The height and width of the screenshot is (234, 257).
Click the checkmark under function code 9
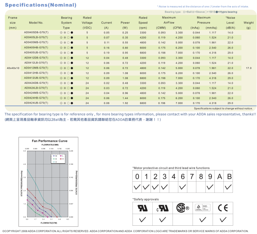pos(210,187)
